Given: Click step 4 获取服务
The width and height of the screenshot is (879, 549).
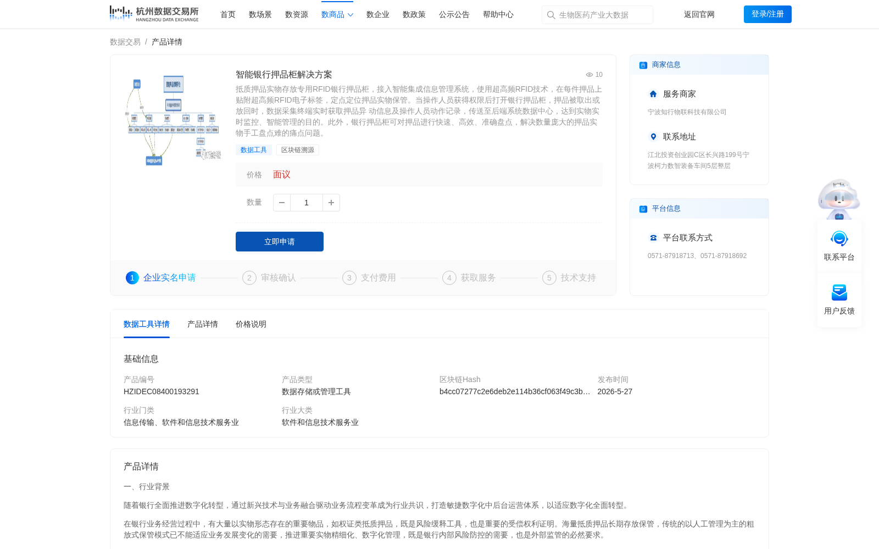Looking at the screenshot, I should [x=469, y=278].
